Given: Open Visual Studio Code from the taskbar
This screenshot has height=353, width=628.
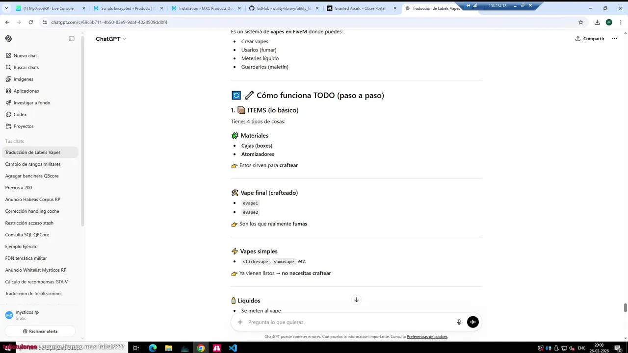Looking at the screenshot, I should click(x=233, y=348).
